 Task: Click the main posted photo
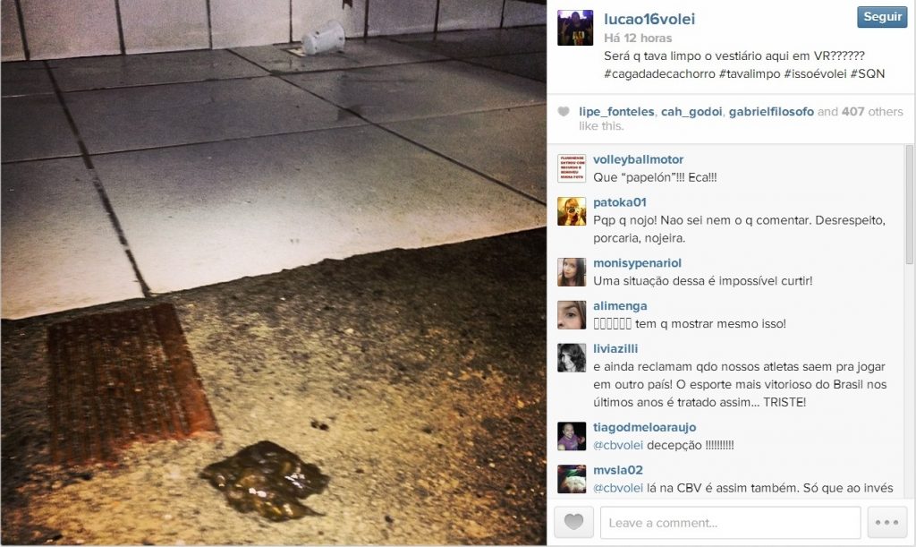pos(274,272)
